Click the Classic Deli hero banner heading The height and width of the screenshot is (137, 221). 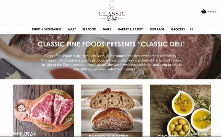[x=112, y=44]
